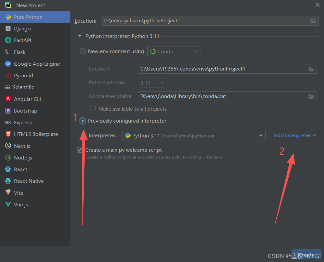Click the 'Python Interpreter: Python 3.11' heading

coord(122,36)
